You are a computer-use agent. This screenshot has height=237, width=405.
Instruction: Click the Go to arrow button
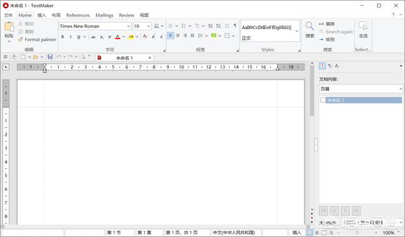(x=327, y=39)
